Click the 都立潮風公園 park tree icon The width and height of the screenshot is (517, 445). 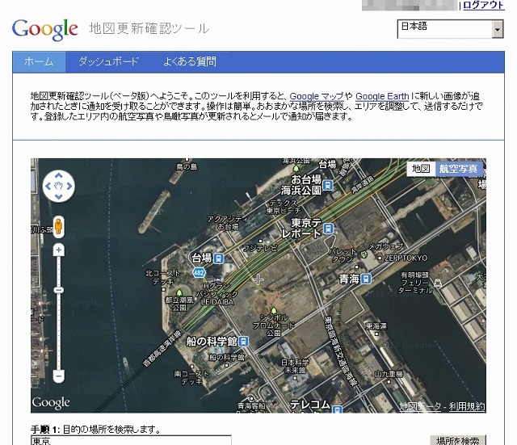(x=179, y=292)
